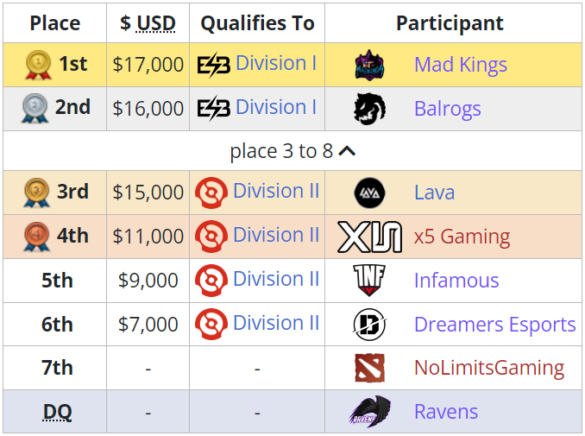Open the Mad Kings team page
Viewport: 585px width, 436px height.
click(460, 65)
